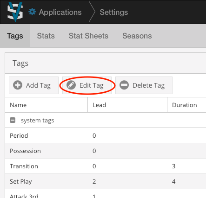
Task: Click the blue gear icon beside Applications
Action: [32, 12]
